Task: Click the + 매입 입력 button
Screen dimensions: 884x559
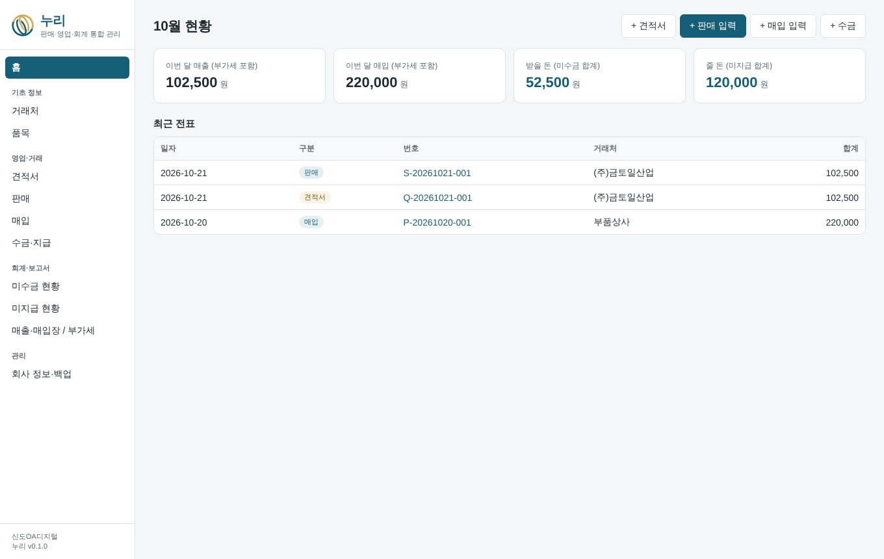Action: pos(783,26)
